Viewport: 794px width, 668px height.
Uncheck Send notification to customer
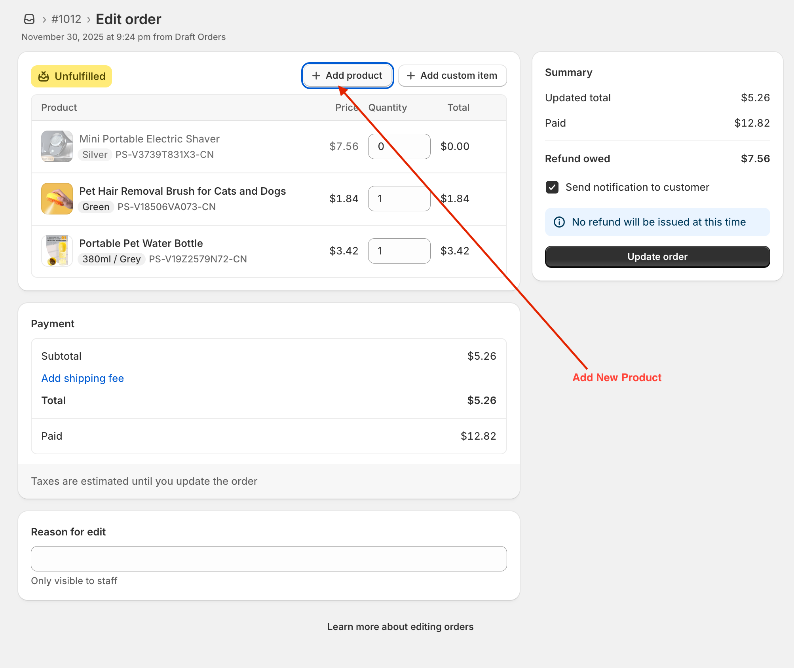(x=552, y=187)
